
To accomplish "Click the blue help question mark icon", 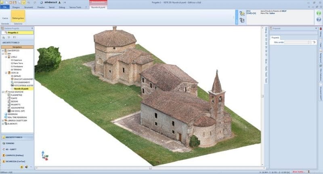I will 319,19.
